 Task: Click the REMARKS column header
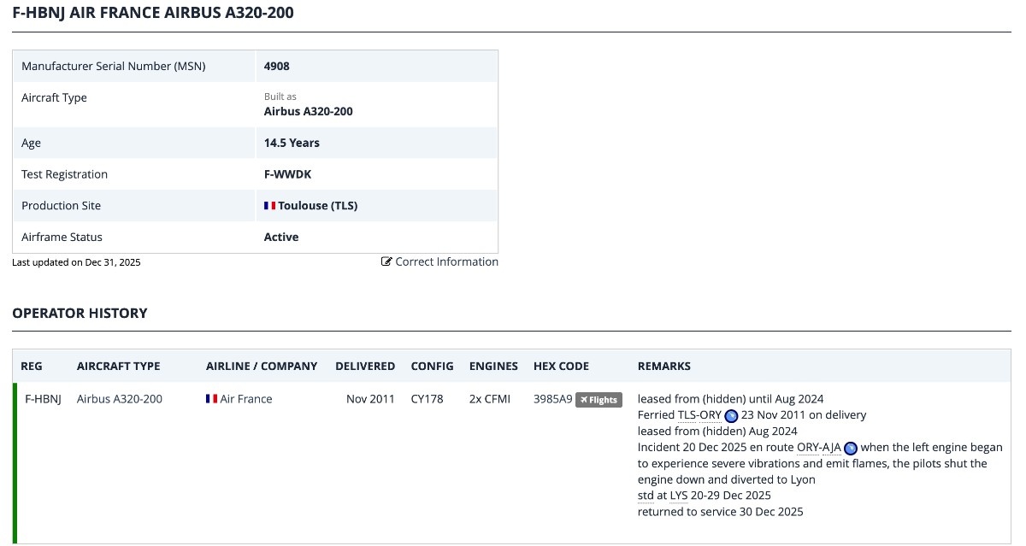[664, 366]
